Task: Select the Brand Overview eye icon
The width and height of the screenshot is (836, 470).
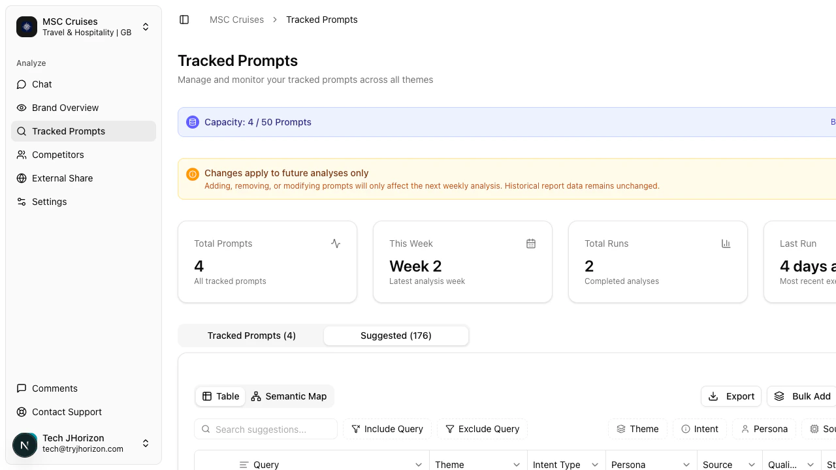Action: coord(23,108)
